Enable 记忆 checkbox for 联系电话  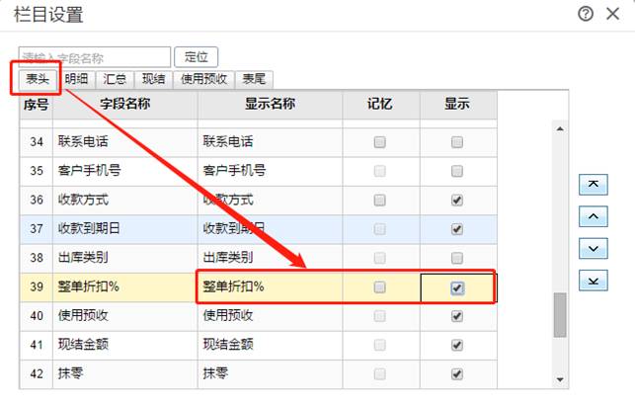pyautogui.click(x=380, y=142)
